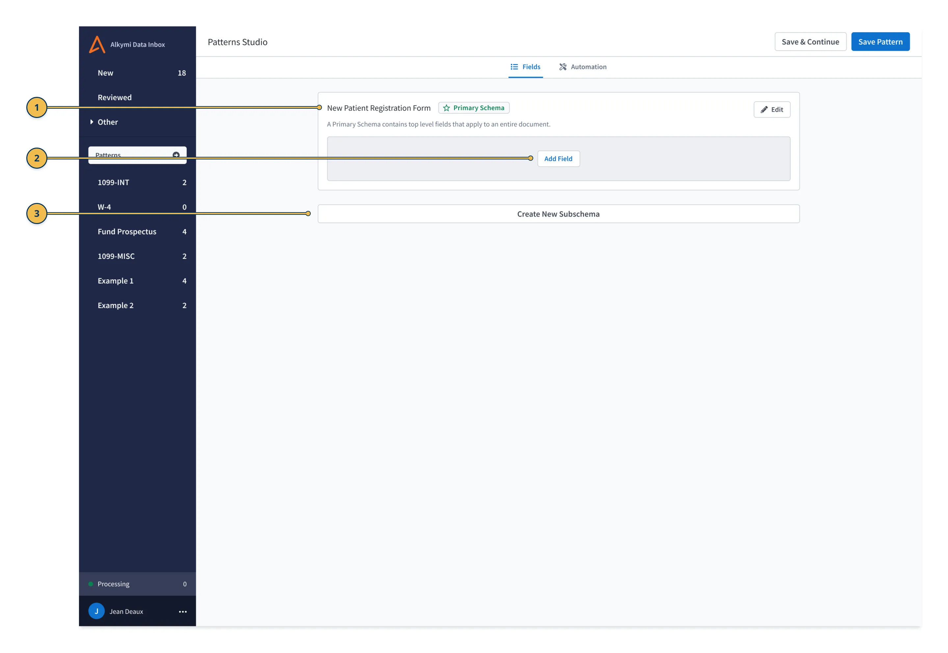
Task: Click the arrow icon in Patterns box
Action: 176,155
